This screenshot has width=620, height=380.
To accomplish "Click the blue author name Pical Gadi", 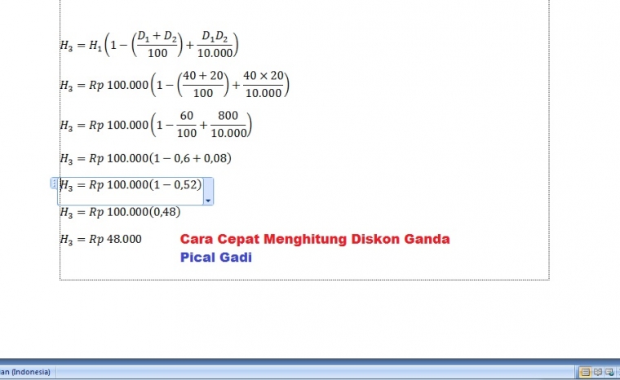I will pos(215,257).
